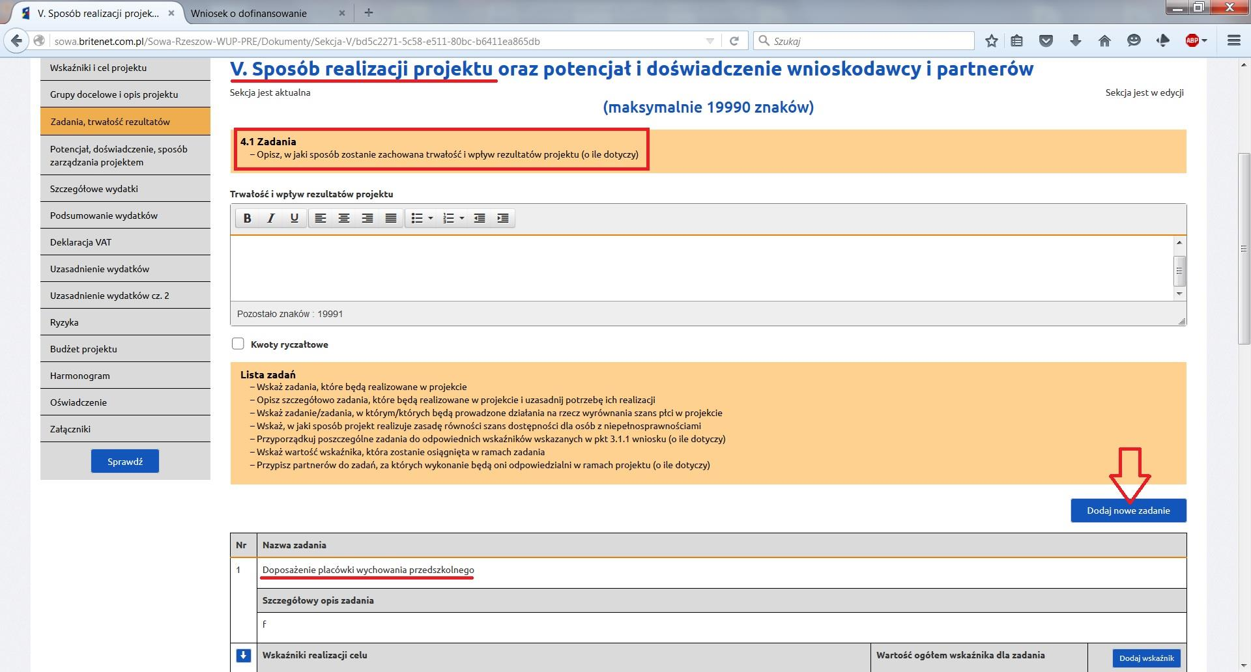Click the text editor's scroll up arrow
Screen dimensions: 1251x672
pos(1179,242)
